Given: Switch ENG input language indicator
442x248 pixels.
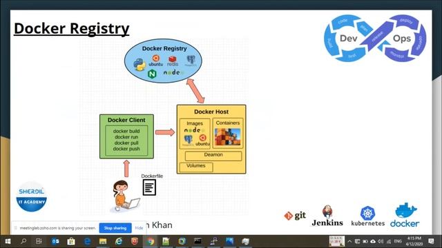Looking at the screenshot, I should [x=398, y=241].
